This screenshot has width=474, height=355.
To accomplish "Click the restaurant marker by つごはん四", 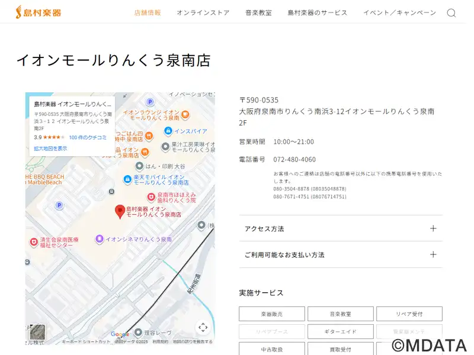I will (x=149, y=136).
